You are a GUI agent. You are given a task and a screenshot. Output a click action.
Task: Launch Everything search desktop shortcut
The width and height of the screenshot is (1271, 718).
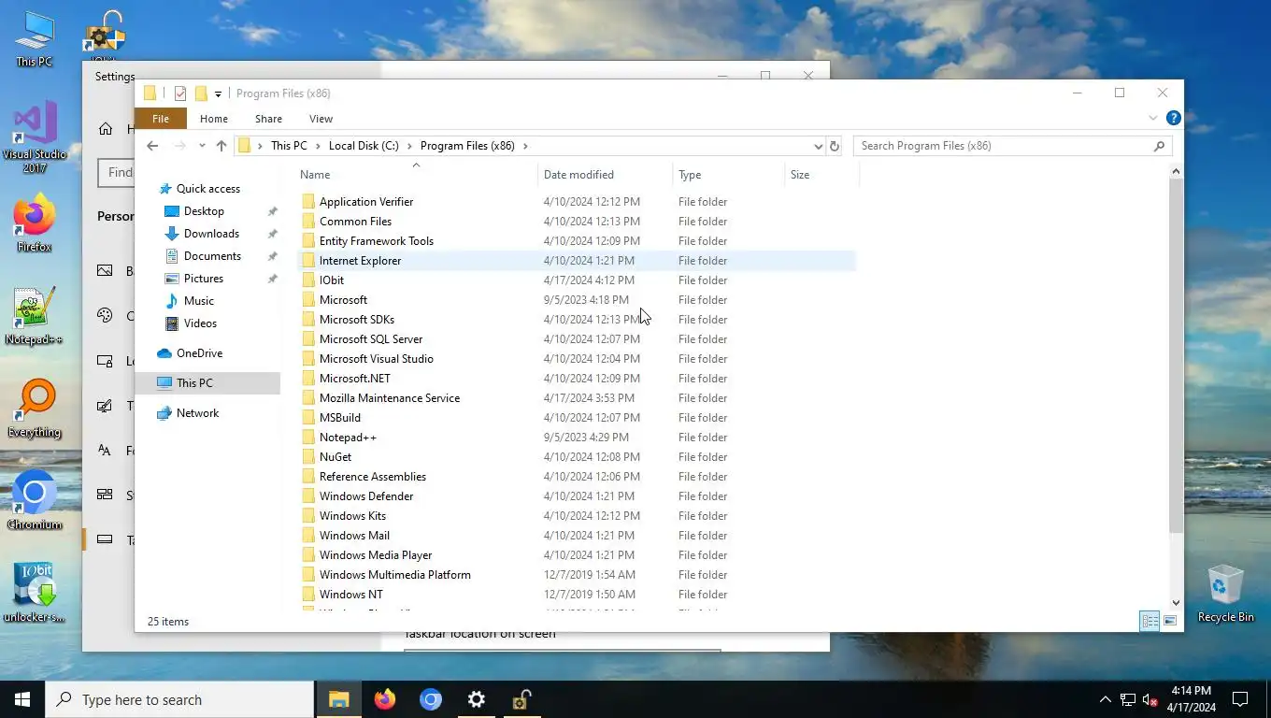(35, 409)
